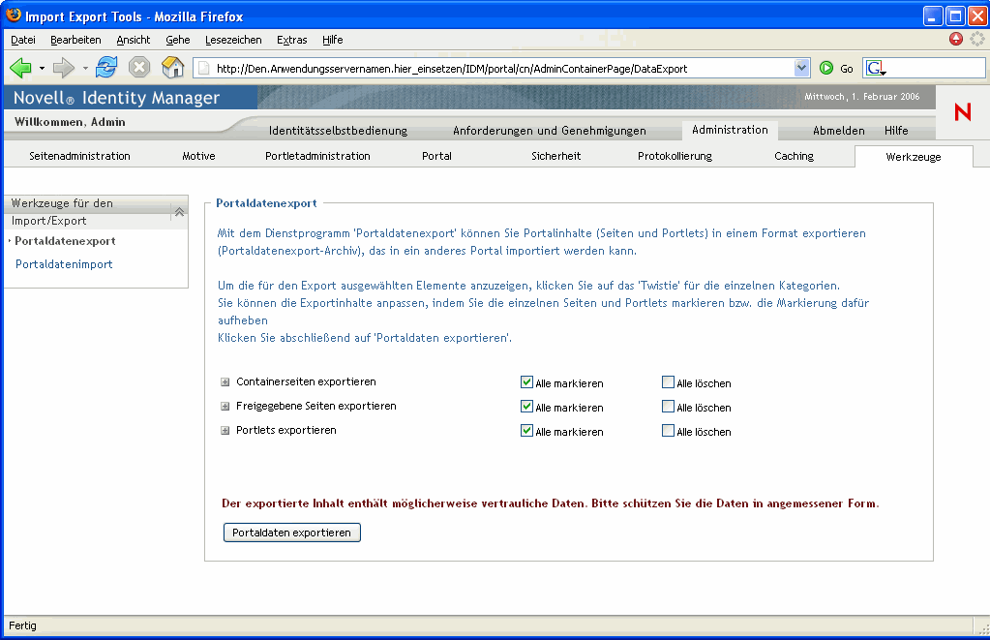Image resolution: width=990 pixels, height=640 pixels.
Task: Expand Freigegebene Seiten exportieren category
Action: pos(225,407)
